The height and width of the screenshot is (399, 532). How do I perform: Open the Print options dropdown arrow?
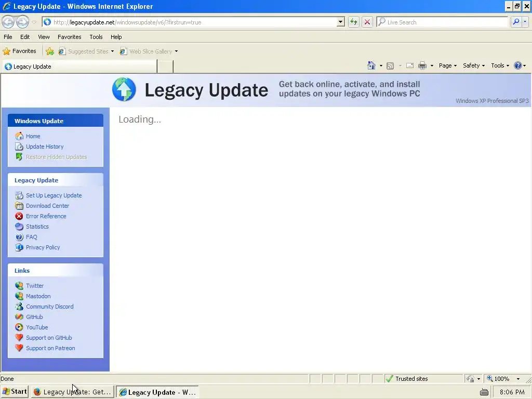pyautogui.click(x=432, y=66)
